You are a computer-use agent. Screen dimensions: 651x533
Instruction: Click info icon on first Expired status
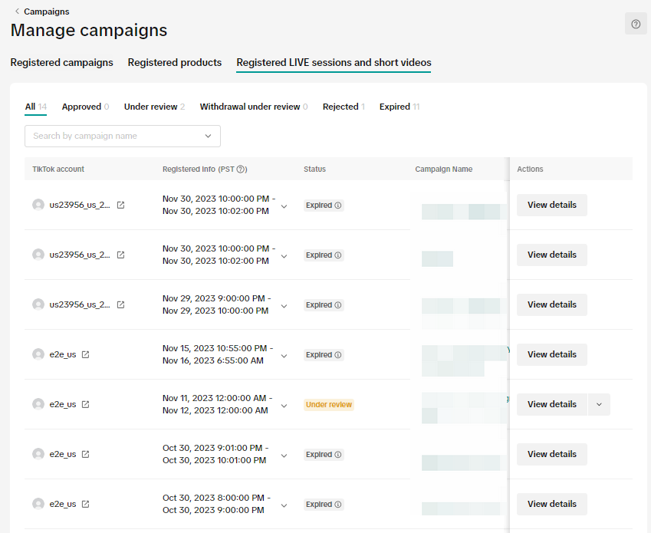point(338,206)
